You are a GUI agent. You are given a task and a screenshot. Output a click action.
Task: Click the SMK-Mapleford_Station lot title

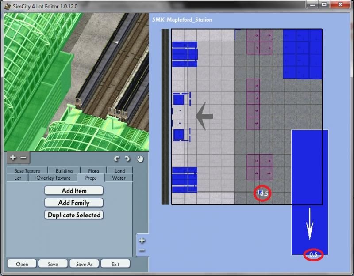coord(182,20)
